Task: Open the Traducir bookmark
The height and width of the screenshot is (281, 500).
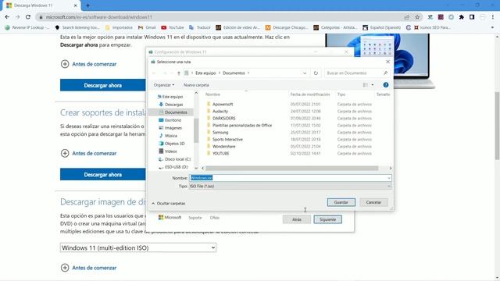Action: coord(200,27)
